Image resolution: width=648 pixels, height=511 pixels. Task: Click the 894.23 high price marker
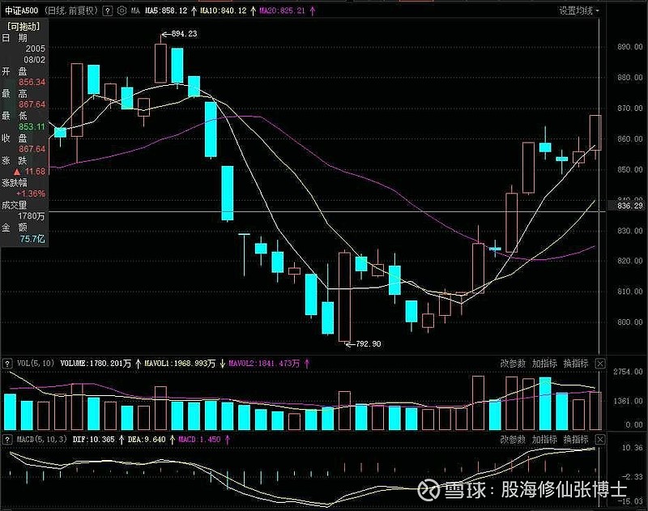point(184,34)
